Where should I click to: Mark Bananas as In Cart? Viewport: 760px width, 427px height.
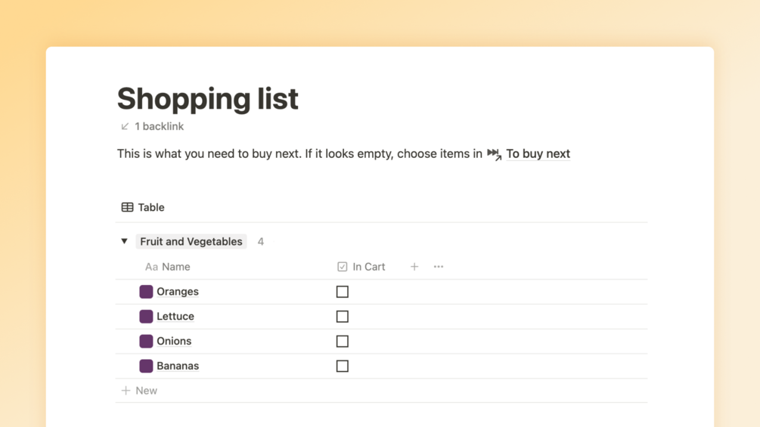pyautogui.click(x=343, y=367)
